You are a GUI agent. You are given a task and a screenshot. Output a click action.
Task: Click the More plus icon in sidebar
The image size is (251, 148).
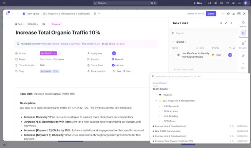(243, 64)
